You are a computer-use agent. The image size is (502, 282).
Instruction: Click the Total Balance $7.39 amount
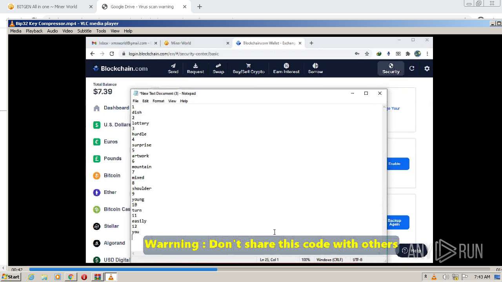pos(103,92)
